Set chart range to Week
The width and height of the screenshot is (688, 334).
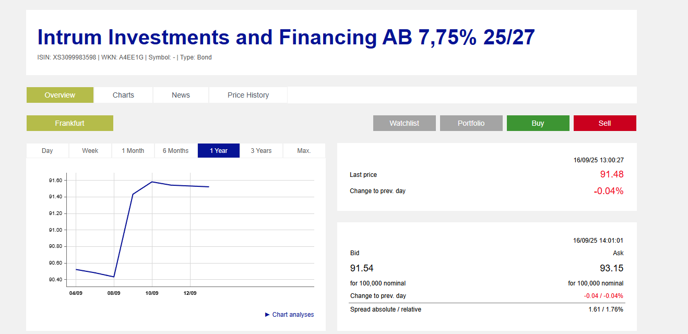(90, 151)
